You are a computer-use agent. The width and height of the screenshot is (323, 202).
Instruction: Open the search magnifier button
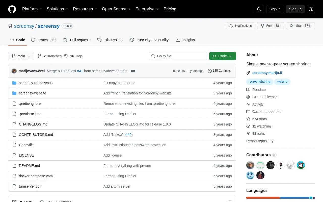coord(259,9)
